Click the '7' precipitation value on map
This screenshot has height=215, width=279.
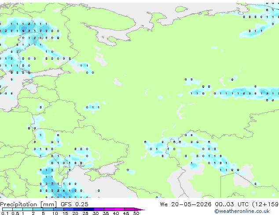52,184
